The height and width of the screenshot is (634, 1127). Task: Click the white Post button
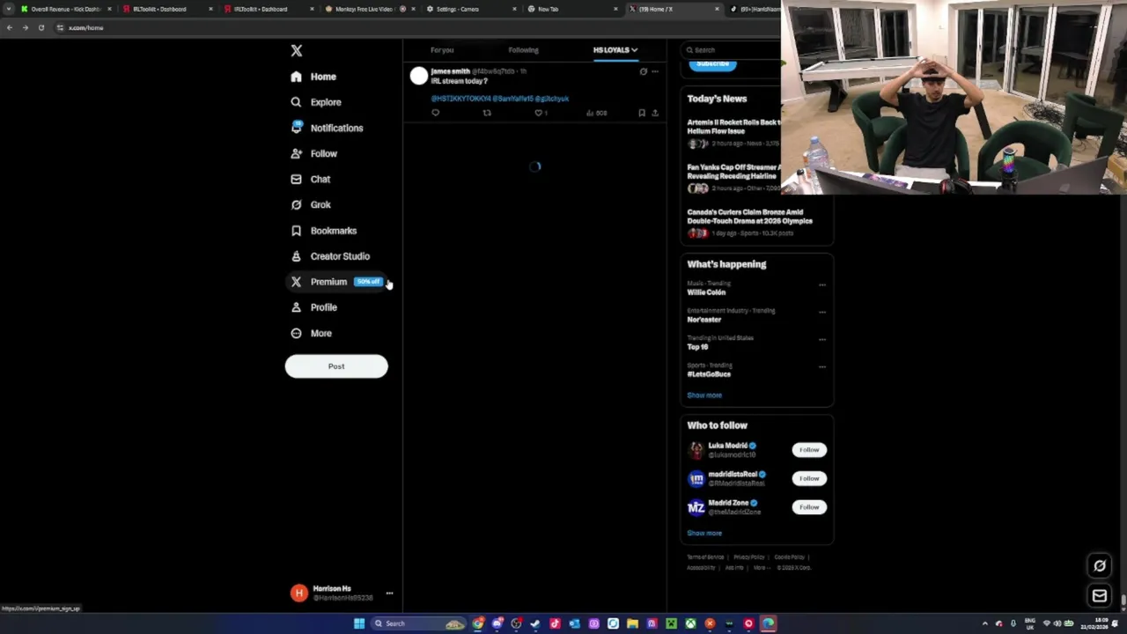(x=336, y=366)
